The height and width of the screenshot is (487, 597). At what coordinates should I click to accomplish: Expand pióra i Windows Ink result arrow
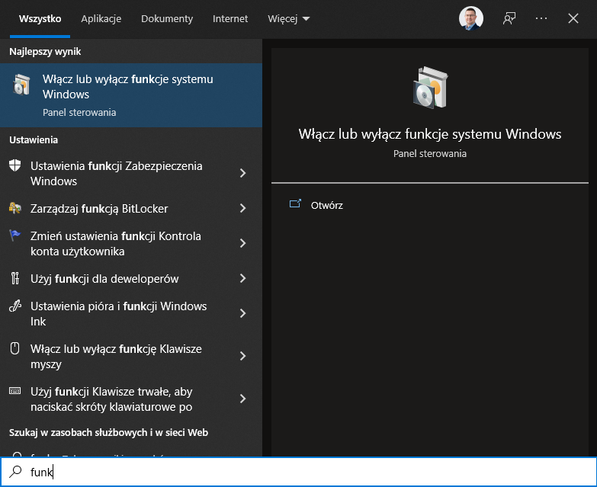(242, 313)
